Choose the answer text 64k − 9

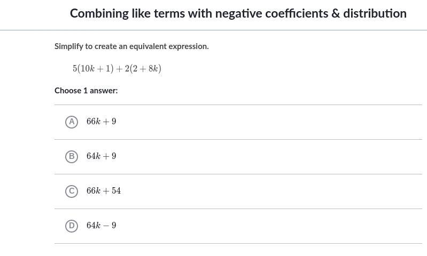click(102, 225)
